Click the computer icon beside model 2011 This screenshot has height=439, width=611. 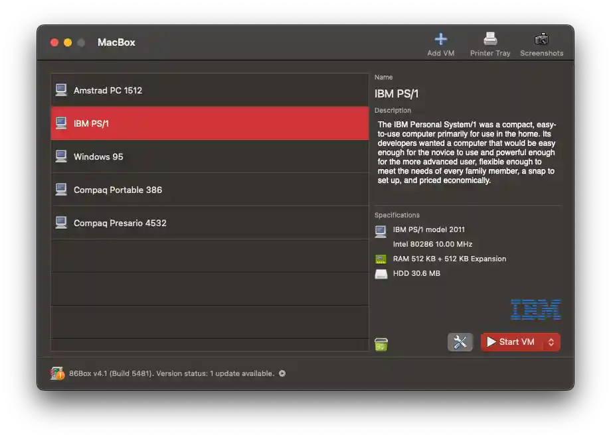pos(381,231)
